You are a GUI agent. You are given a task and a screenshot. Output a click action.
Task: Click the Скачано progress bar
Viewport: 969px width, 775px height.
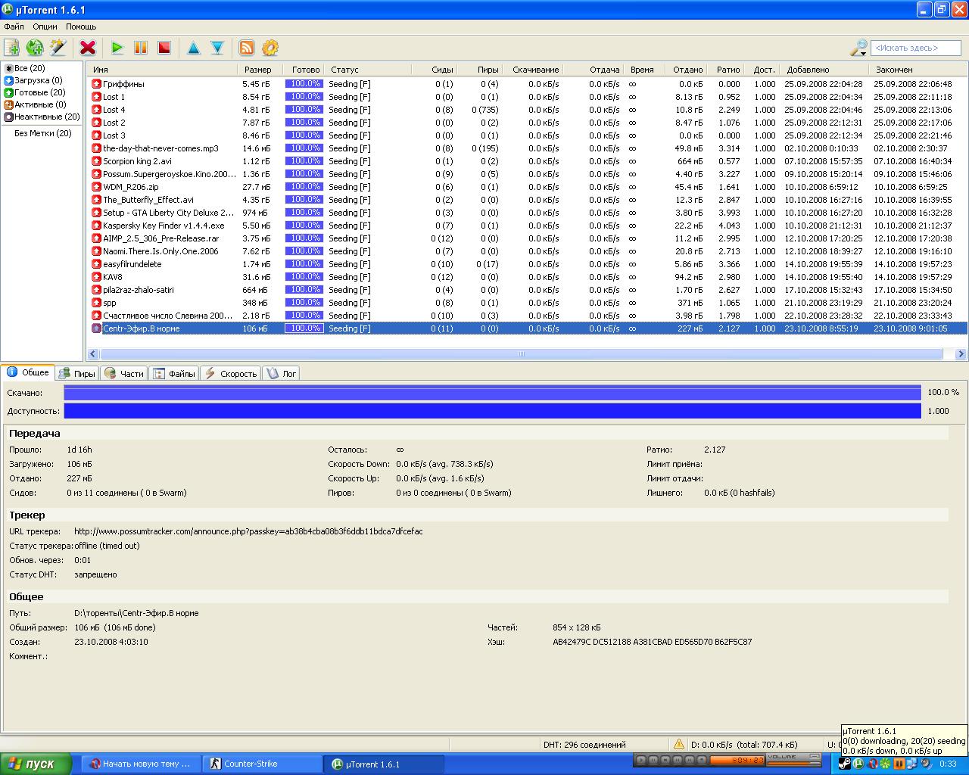492,393
